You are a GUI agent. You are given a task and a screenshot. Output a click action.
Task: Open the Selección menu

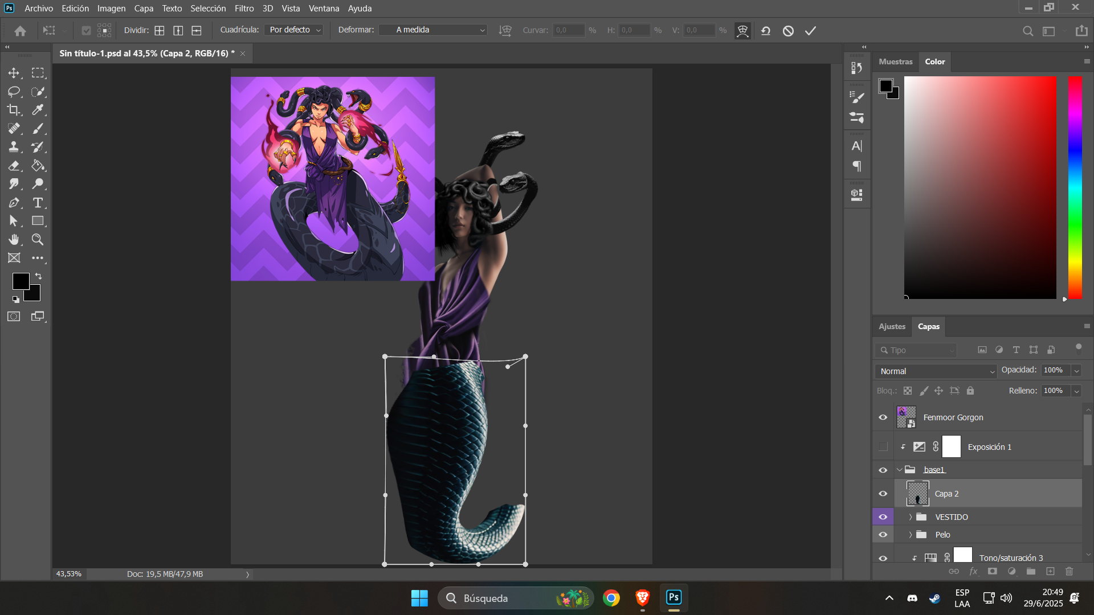208,9
